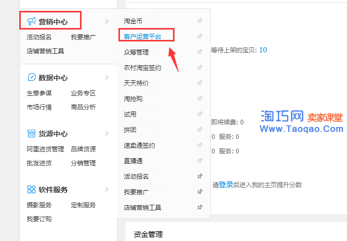Pin the 试用 menu entry

200,114
